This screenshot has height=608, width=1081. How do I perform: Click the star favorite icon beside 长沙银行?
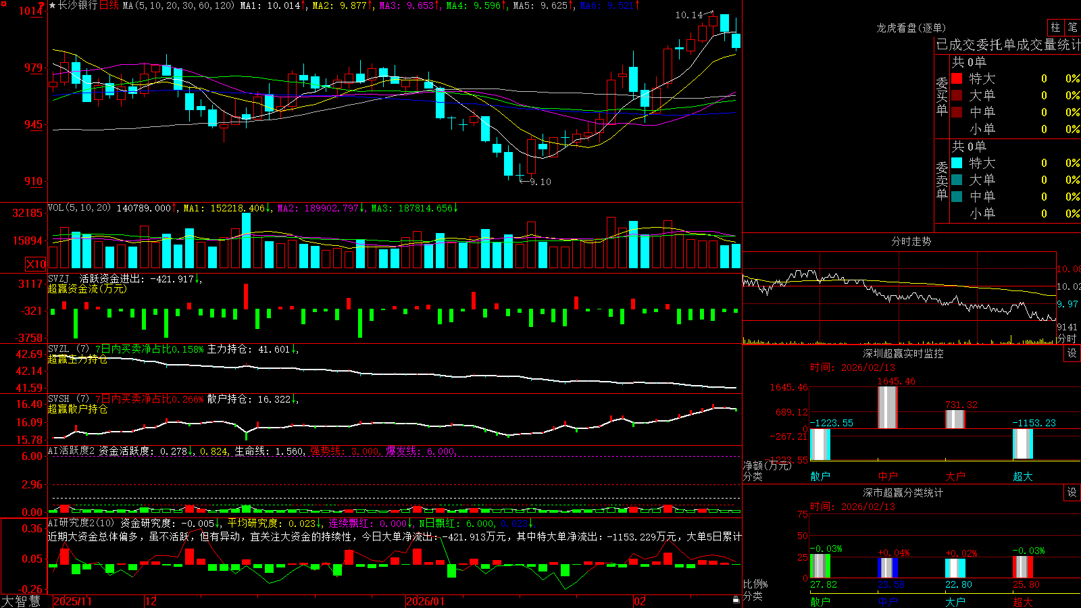click(x=53, y=5)
